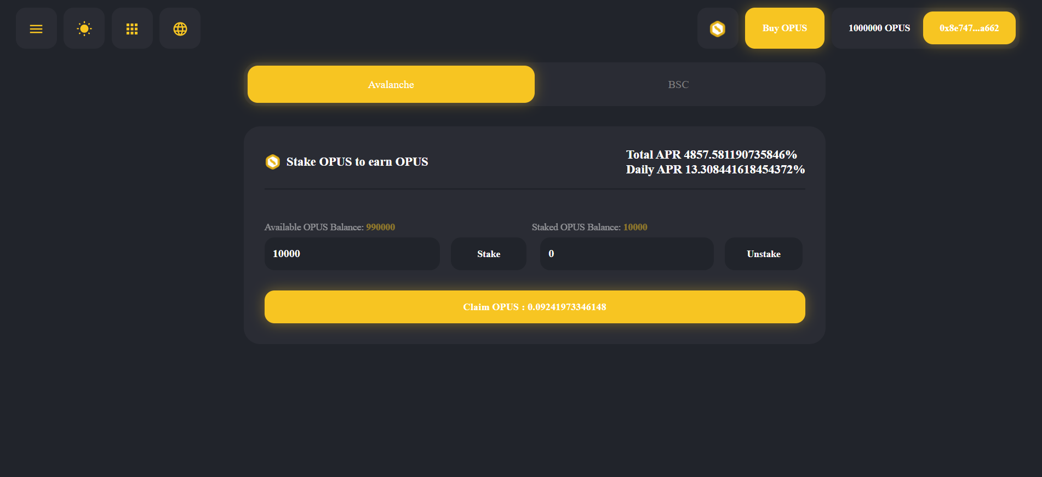
Task: Click the Stake OPUS to earn OPUS heading
Action: click(357, 162)
